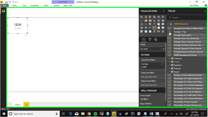
Task: Select the Page 1 tab
Action: tap(18, 105)
